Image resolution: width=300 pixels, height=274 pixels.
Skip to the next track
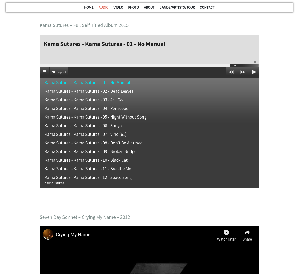pyautogui.click(x=243, y=72)
